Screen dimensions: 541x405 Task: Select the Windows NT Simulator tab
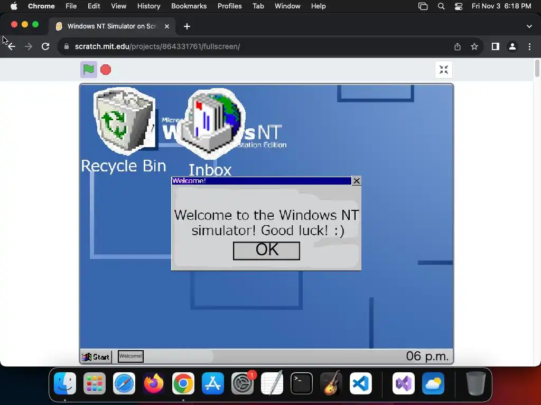pyautogui.click(x=112, y=26)
